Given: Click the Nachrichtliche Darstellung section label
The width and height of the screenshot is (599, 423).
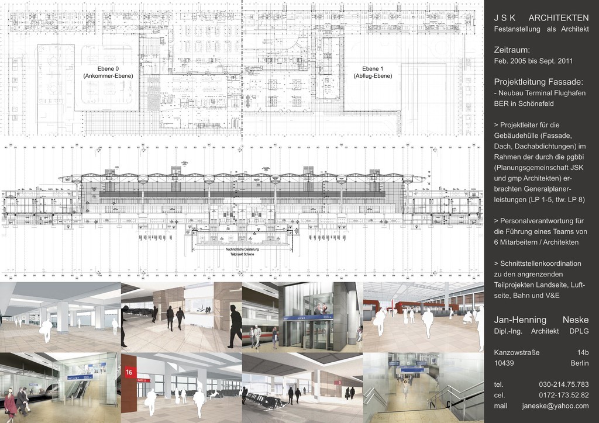Looking at the screenshot, I should point(242,249).
